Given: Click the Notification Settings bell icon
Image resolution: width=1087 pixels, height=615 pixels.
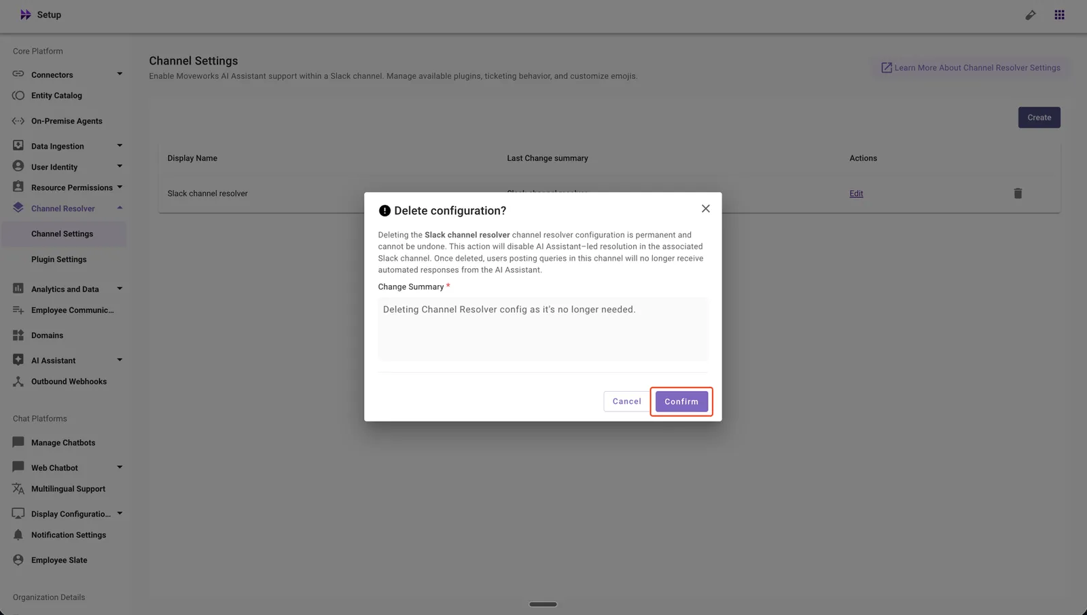Looking at the screenshot, I should pyautogui.click(x=18, y=535).
